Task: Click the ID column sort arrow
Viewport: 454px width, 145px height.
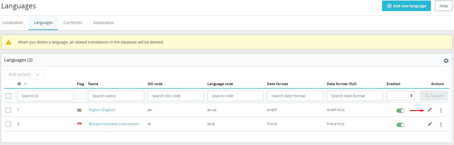Action: tap(25, 84)
